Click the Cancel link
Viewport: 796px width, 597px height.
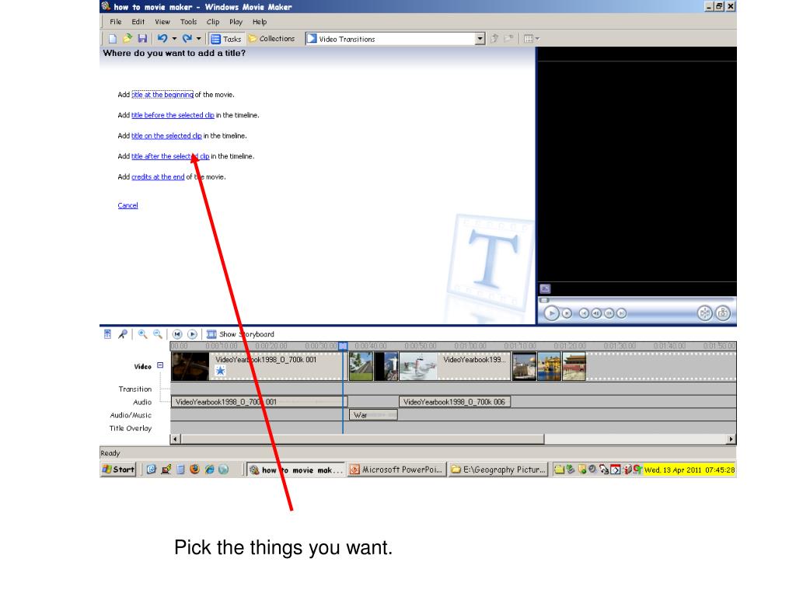128,205
